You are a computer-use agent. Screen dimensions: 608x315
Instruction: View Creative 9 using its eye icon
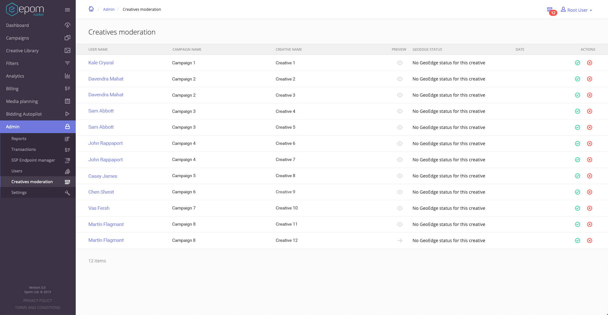tap(400, 192)
